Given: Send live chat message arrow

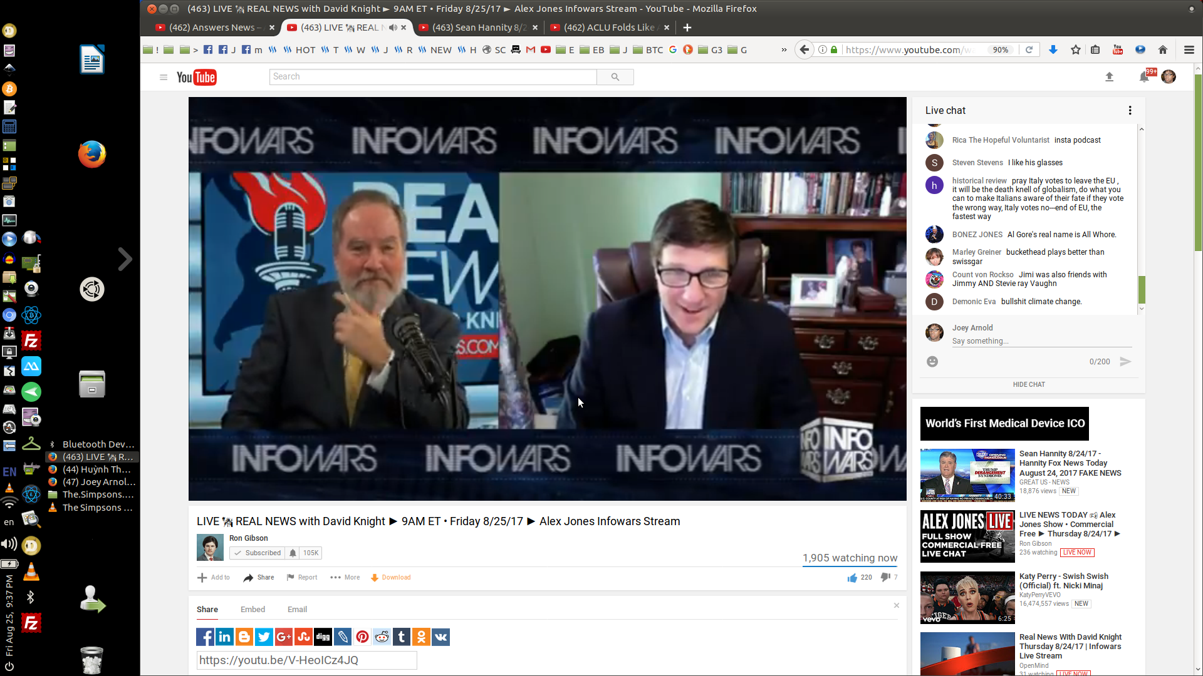Looking at the screenshot, I should 1125,361.
